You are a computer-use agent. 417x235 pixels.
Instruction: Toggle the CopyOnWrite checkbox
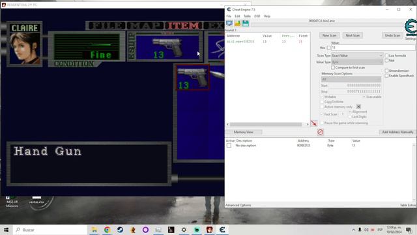(322, 102)
